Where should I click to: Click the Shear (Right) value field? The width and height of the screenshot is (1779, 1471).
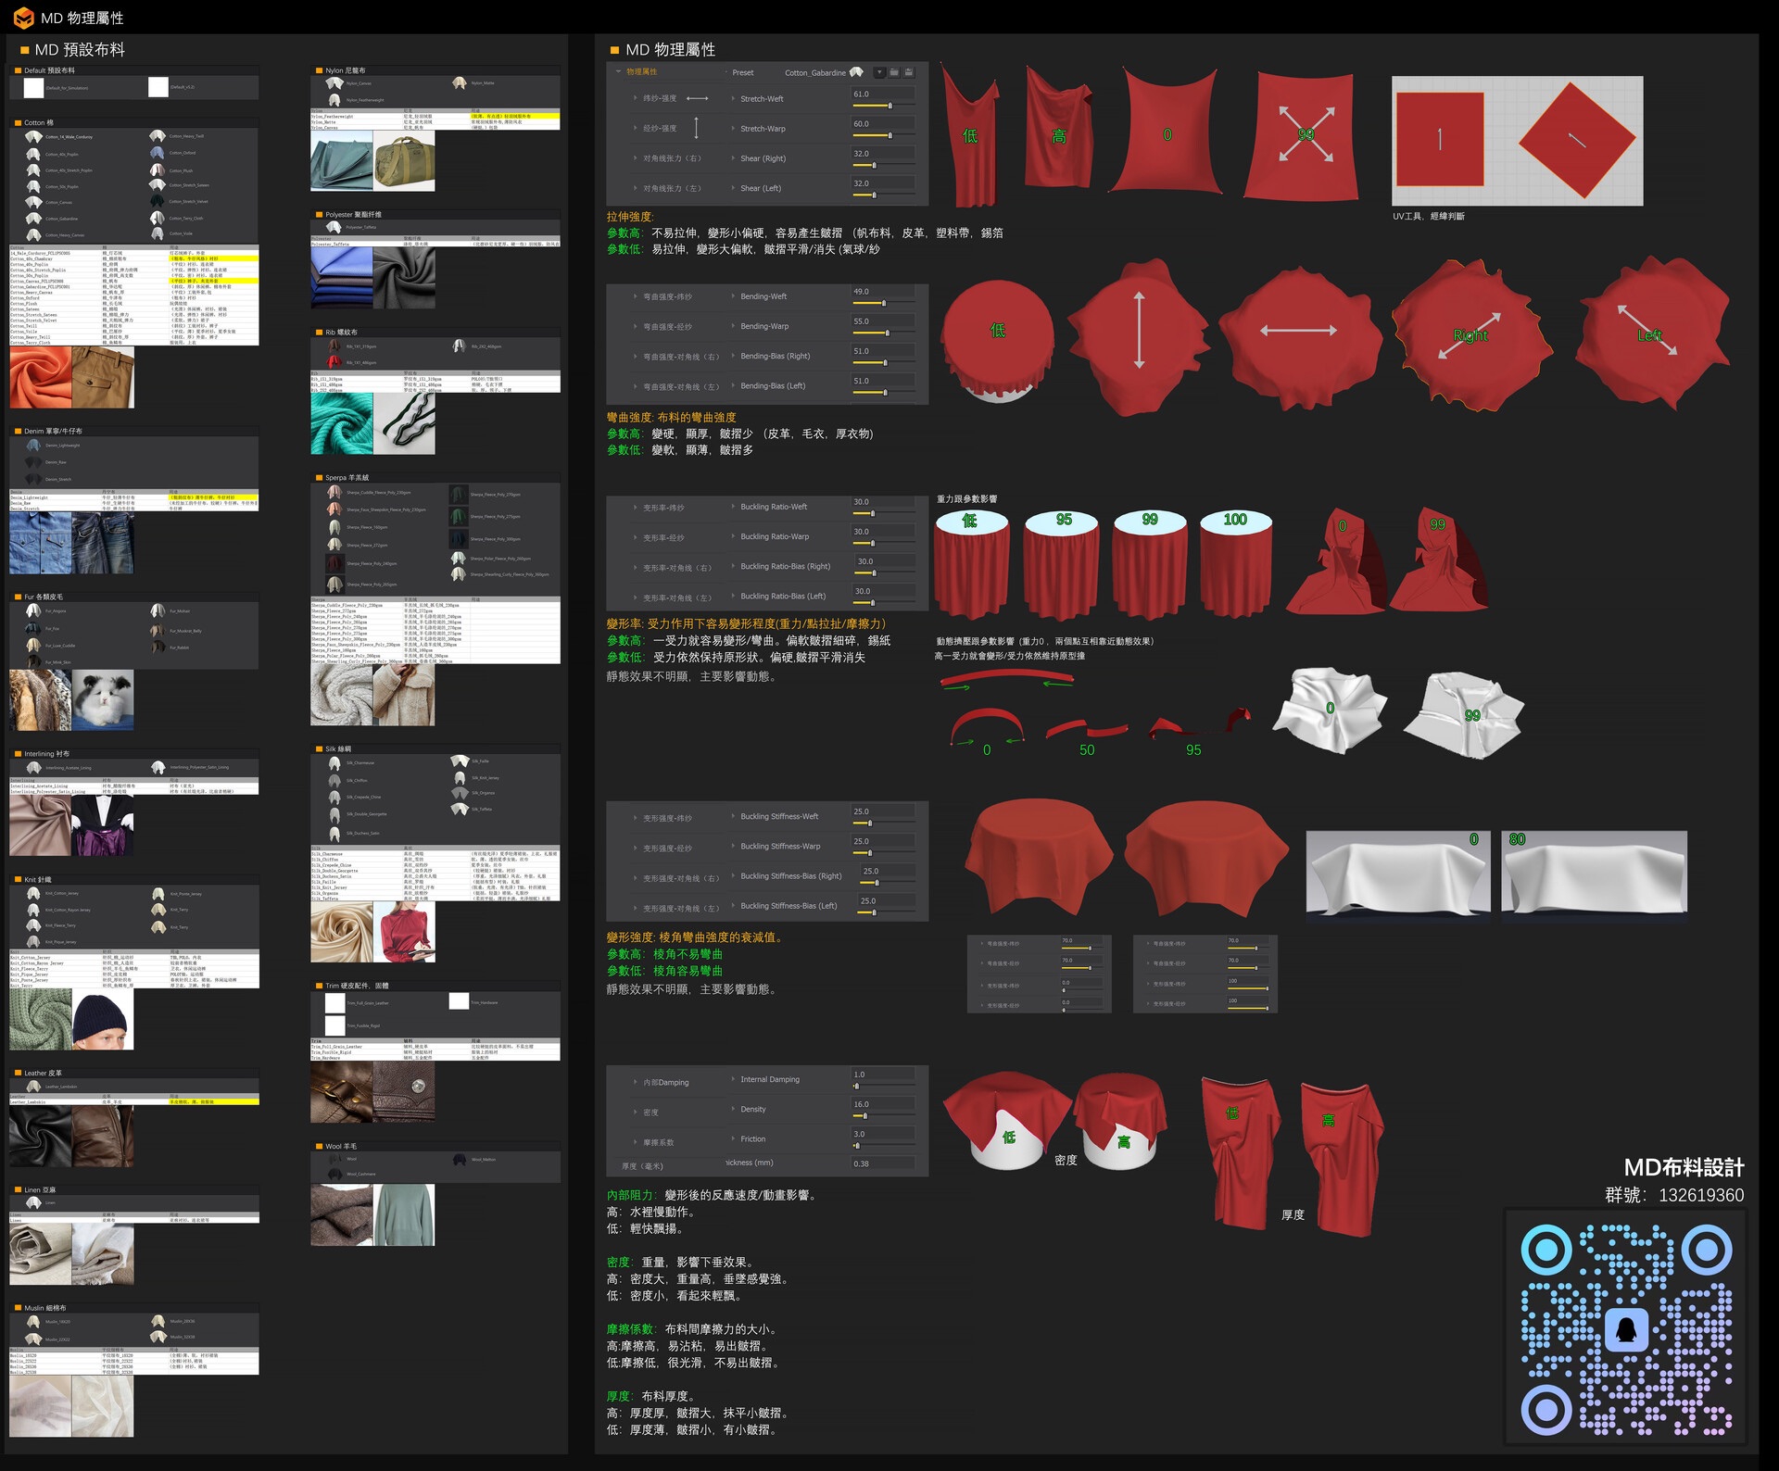(883, 154)
